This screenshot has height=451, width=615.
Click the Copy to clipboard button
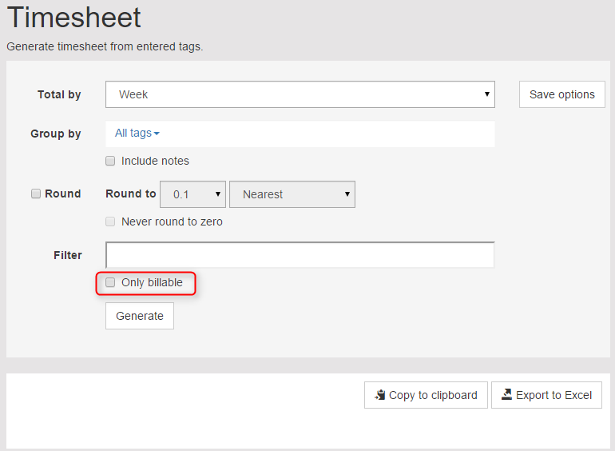click(x=426, y=395)
